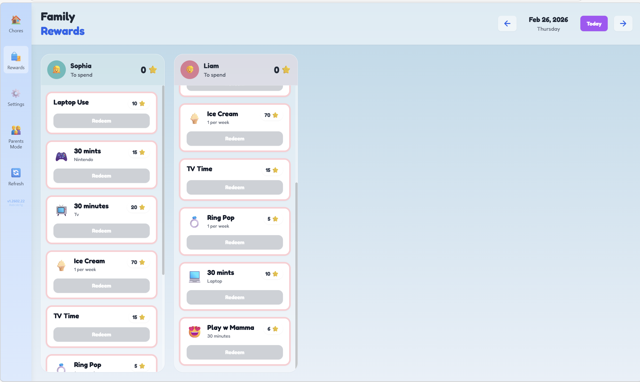640x382 pixels.
Task: Go to next day arrow
Action: coord(623,23)
